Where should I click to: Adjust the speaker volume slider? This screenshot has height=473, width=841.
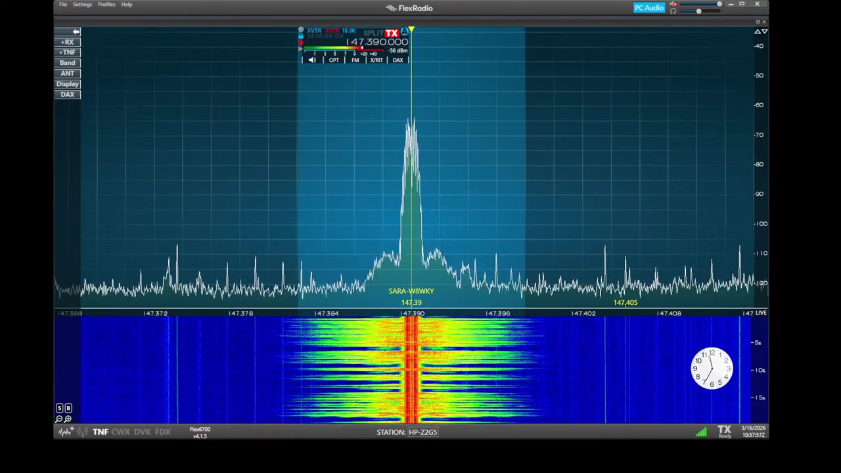[x=701, y=4]
